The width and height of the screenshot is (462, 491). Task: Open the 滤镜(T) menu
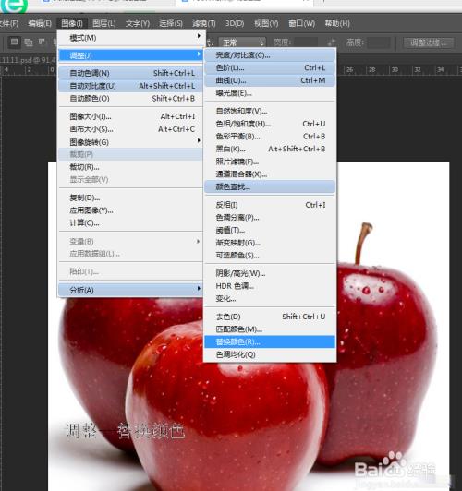pos(204,23)
